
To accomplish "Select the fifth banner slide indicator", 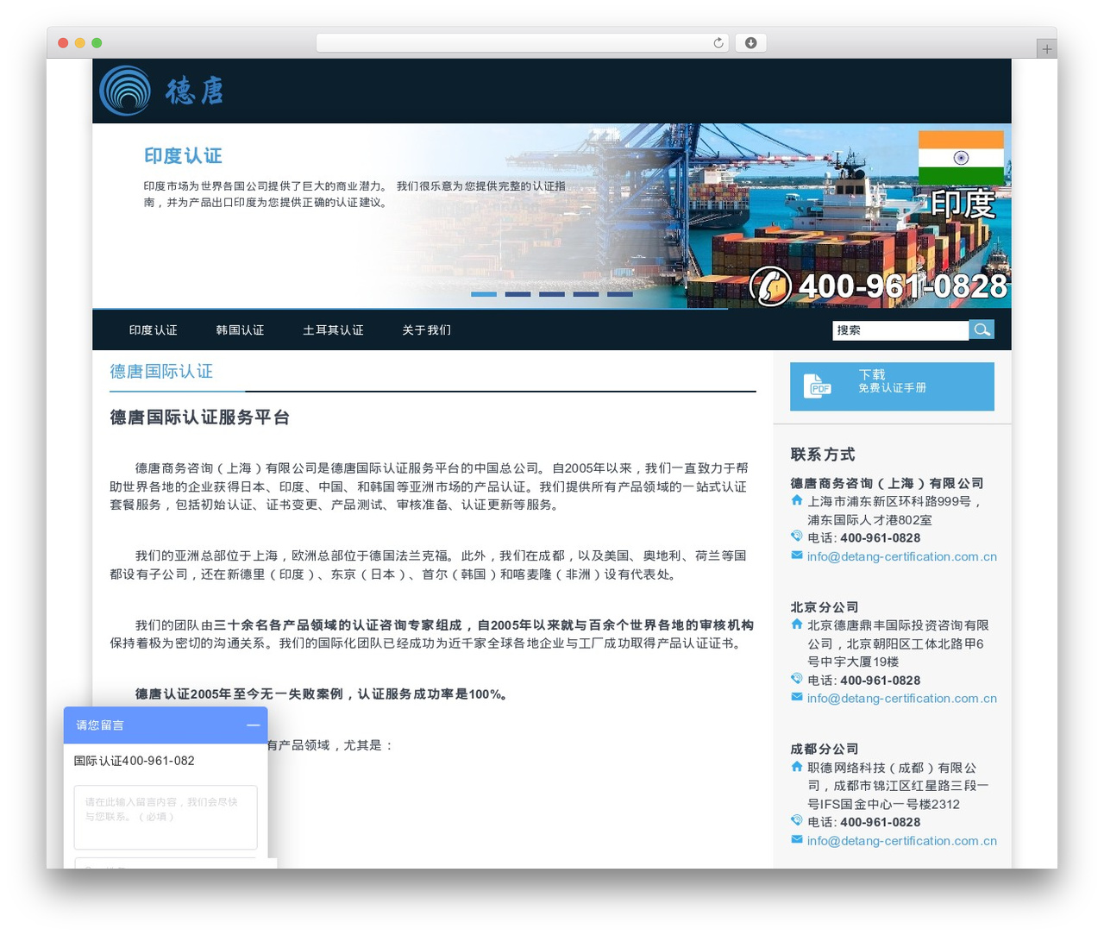I will [620, 294].
